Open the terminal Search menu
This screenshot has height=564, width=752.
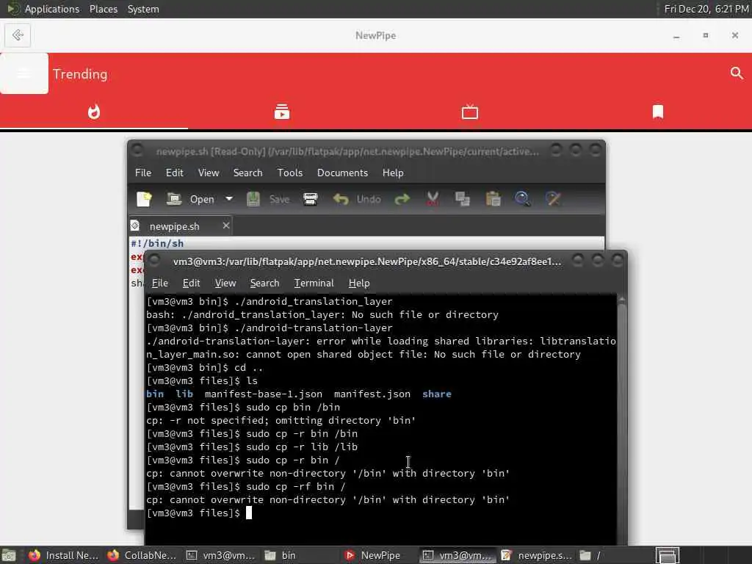click(264, 283)
